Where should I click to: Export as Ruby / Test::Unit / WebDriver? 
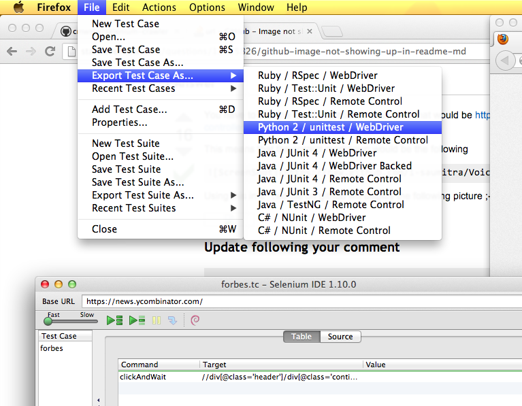click(342, 88)
